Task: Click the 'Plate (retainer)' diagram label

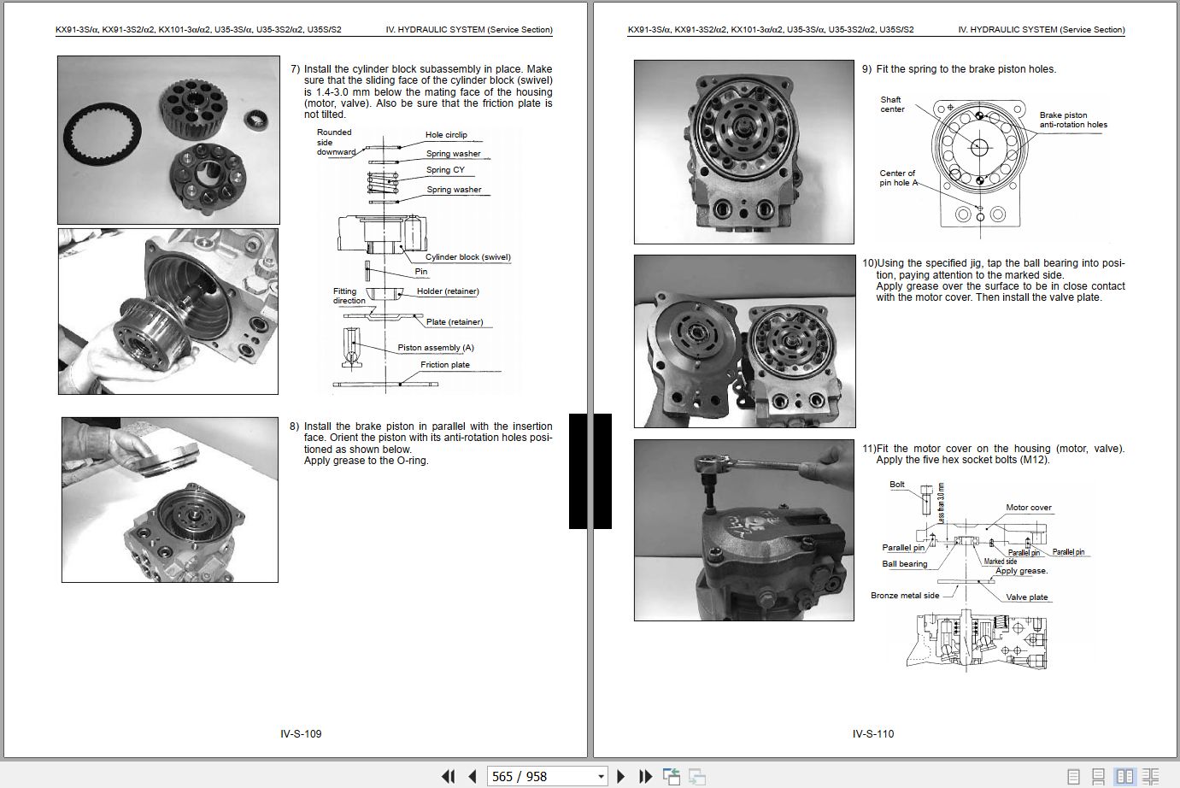Action: [x=455, y=322]
